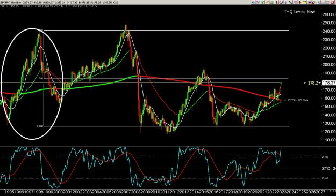The image size is (336, 196).
Task: Click the green eye icon in toolbar
Action: 253,2
